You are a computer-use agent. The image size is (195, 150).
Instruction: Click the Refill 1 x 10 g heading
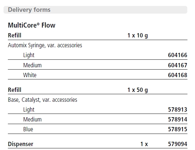coord(97,35)
